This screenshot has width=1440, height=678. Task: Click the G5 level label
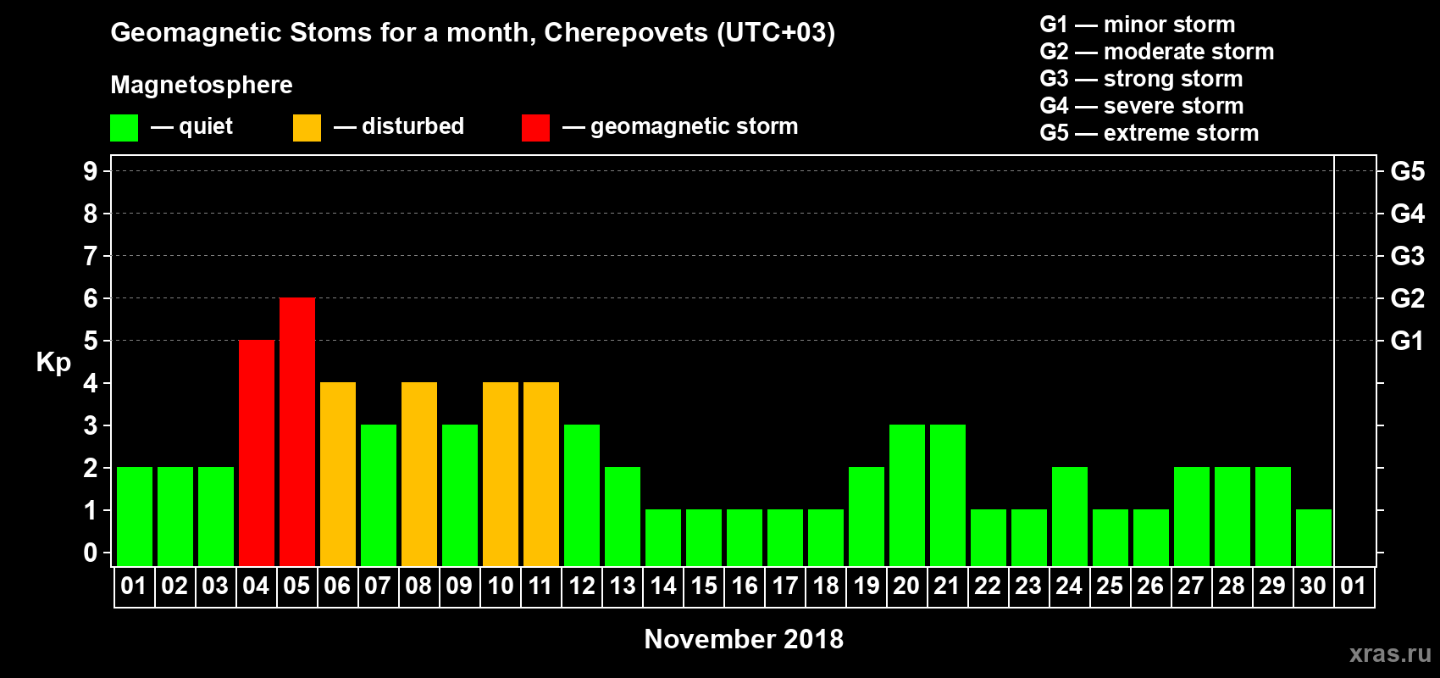1408,171
